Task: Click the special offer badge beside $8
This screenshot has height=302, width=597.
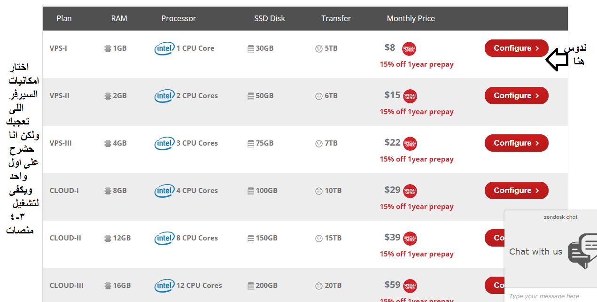Action: click(409, 49)
